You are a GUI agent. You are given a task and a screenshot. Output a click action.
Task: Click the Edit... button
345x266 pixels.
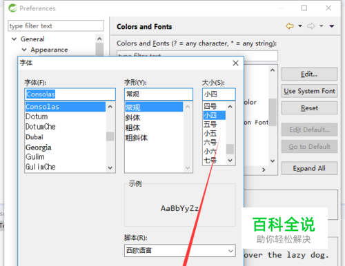point(309,74)
